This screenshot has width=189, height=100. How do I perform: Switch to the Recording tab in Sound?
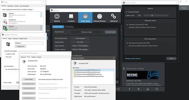coord(10,6)
